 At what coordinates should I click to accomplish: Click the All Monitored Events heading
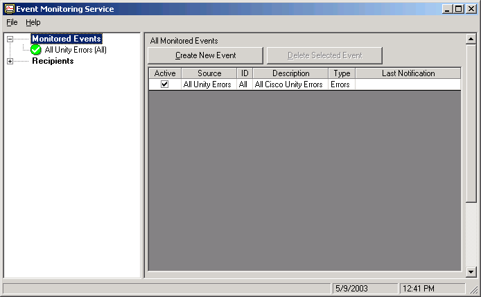point(184,41)
